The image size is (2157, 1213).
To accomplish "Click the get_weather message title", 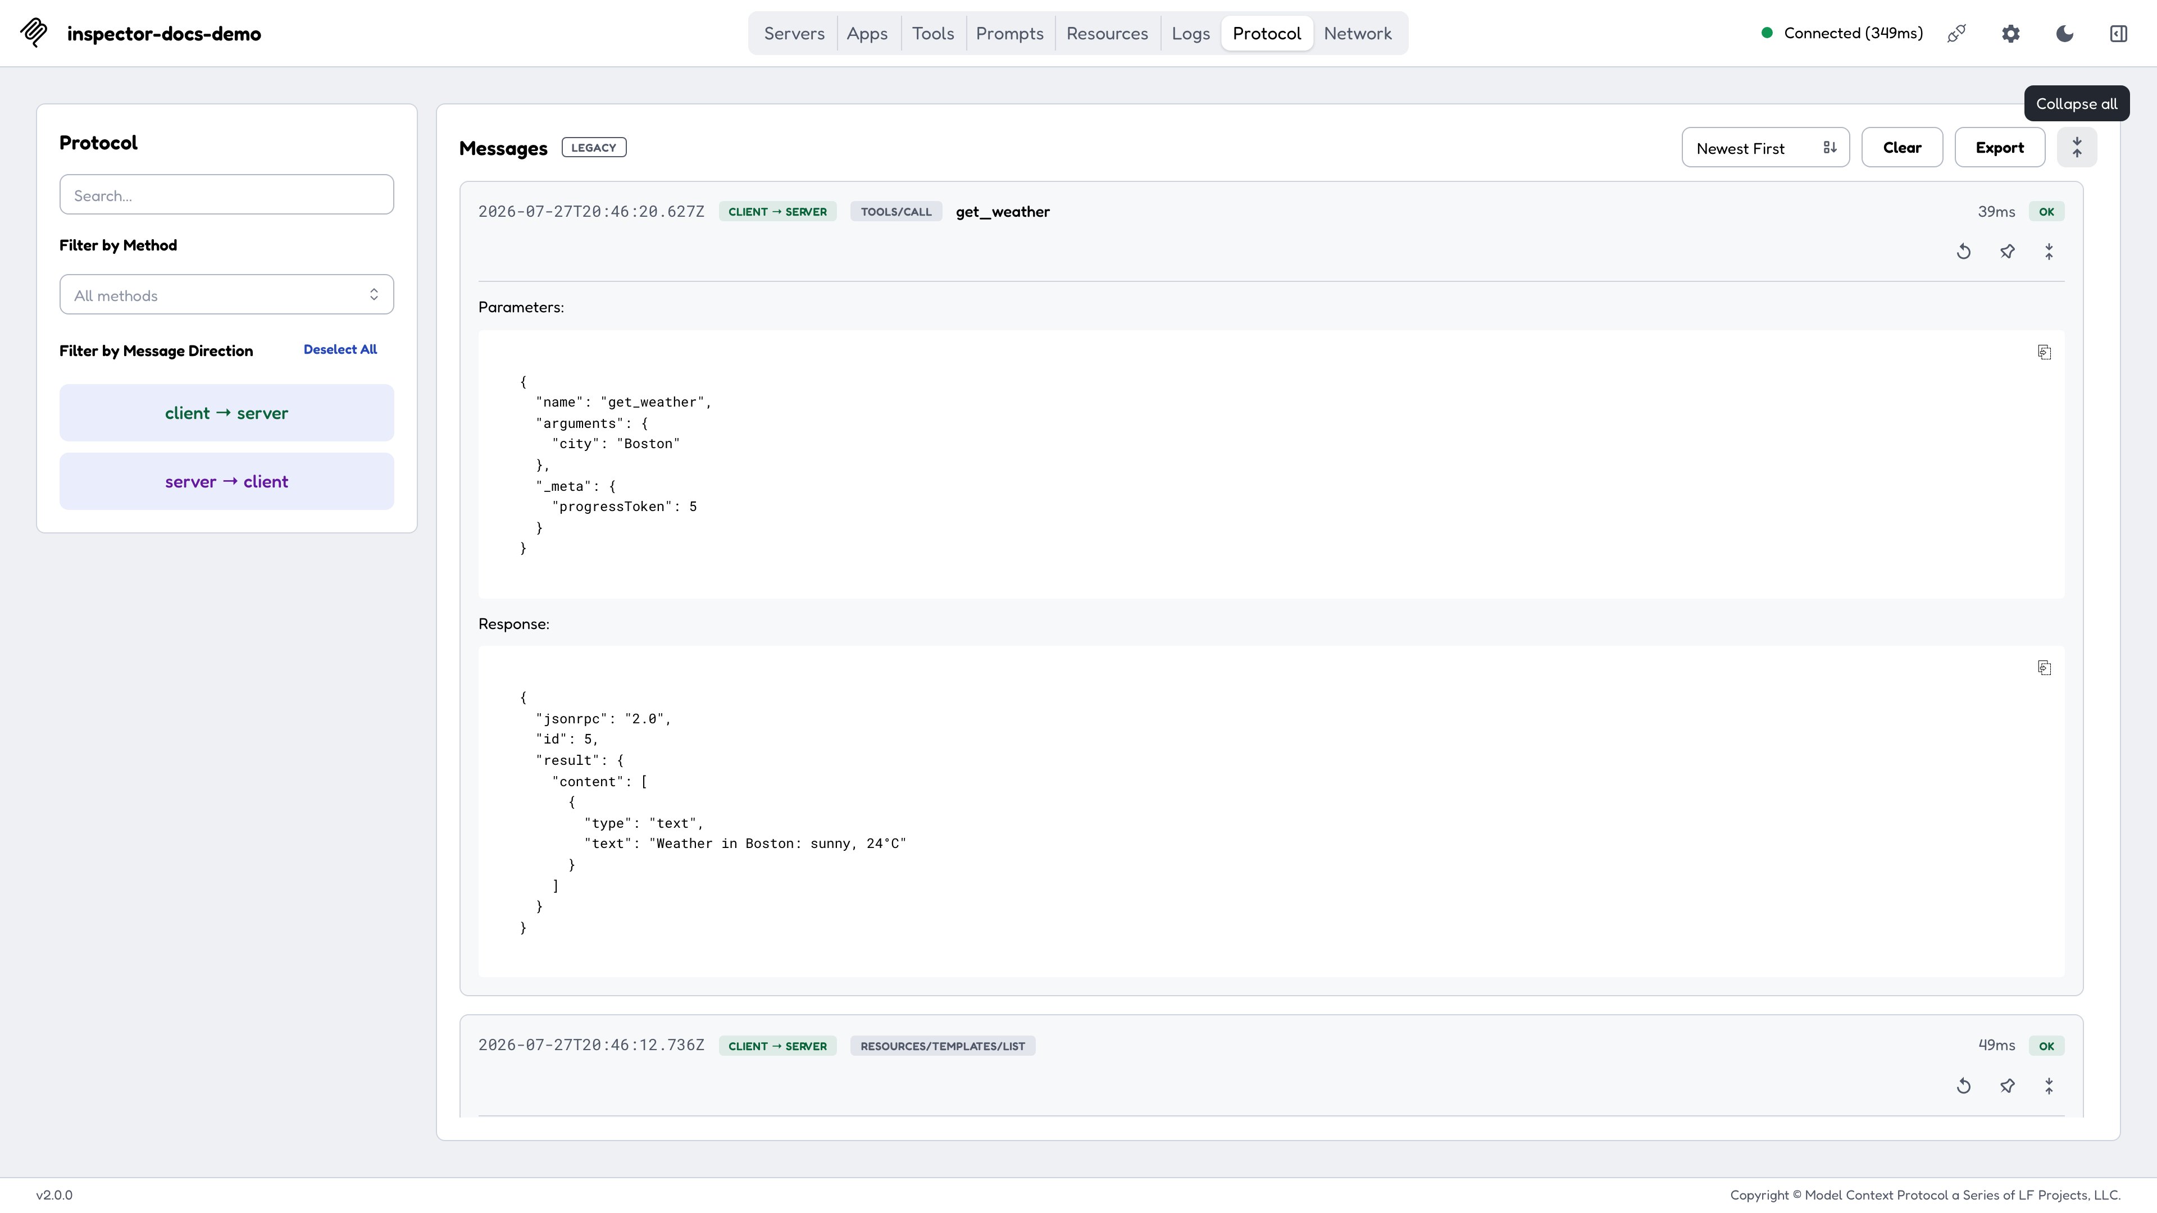I will click(x=1002, y=212).
